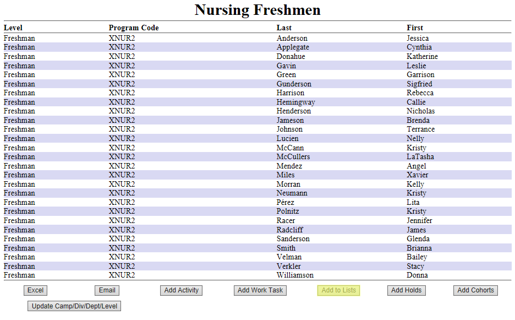515x320 pixels.
Task: Select first name Sigfried
Action: click(x=419, y=84)
